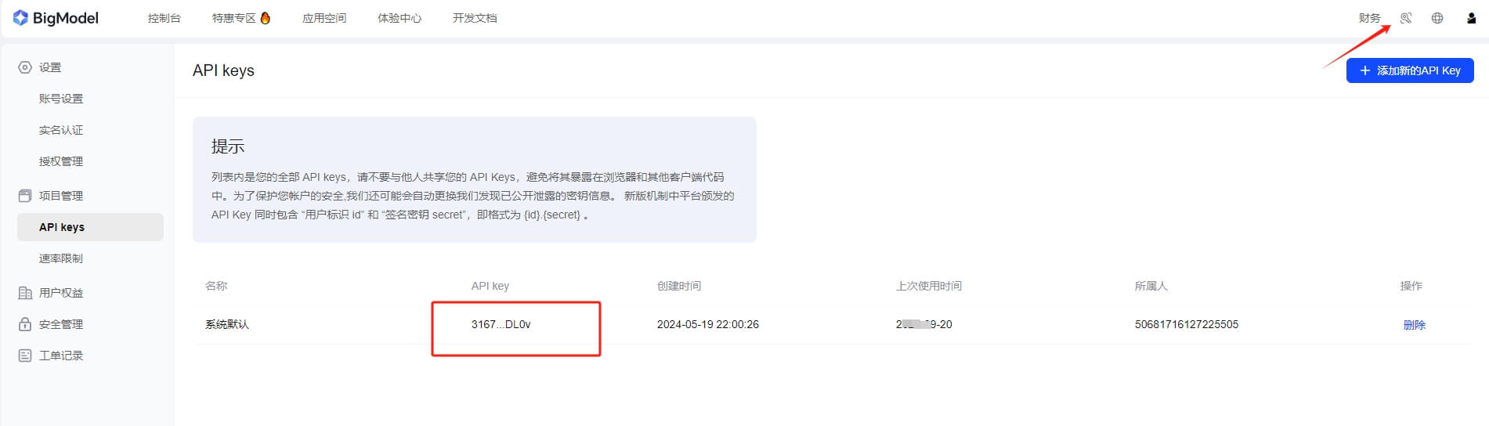Click the API keys page title
This screenshot has height=426, width=1489.
click(x=223, y=70)
